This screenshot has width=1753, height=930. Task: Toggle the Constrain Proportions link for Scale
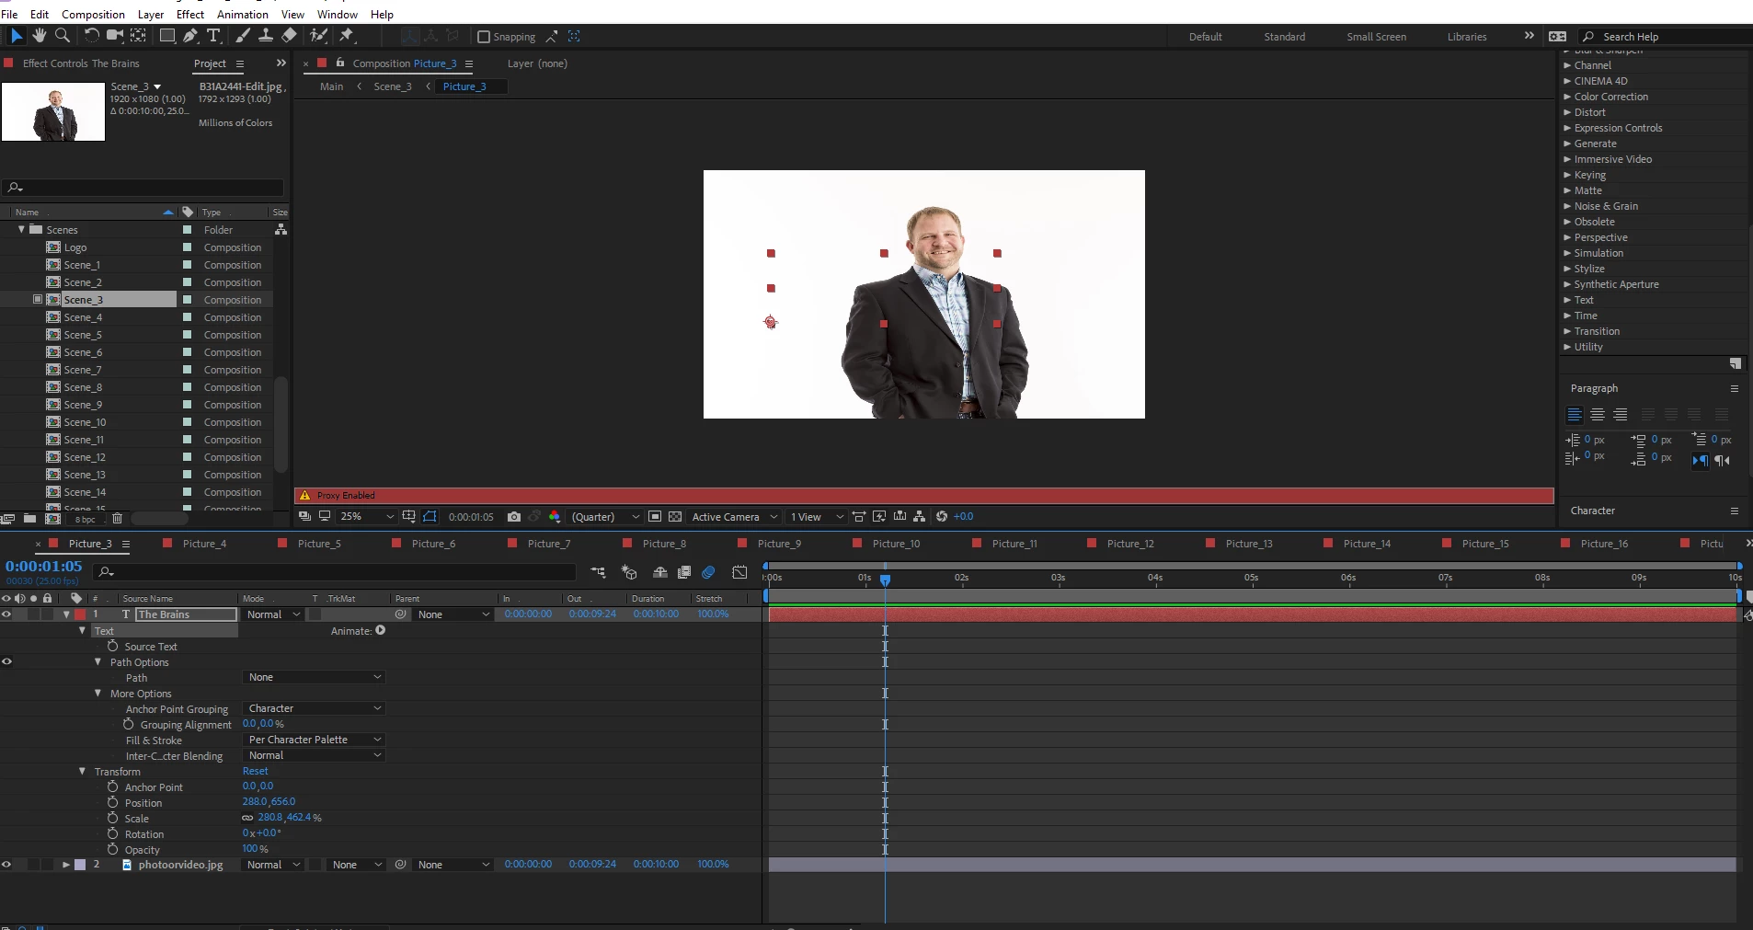coord(247,818)
